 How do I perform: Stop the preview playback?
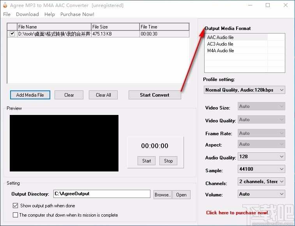point(168,161)
